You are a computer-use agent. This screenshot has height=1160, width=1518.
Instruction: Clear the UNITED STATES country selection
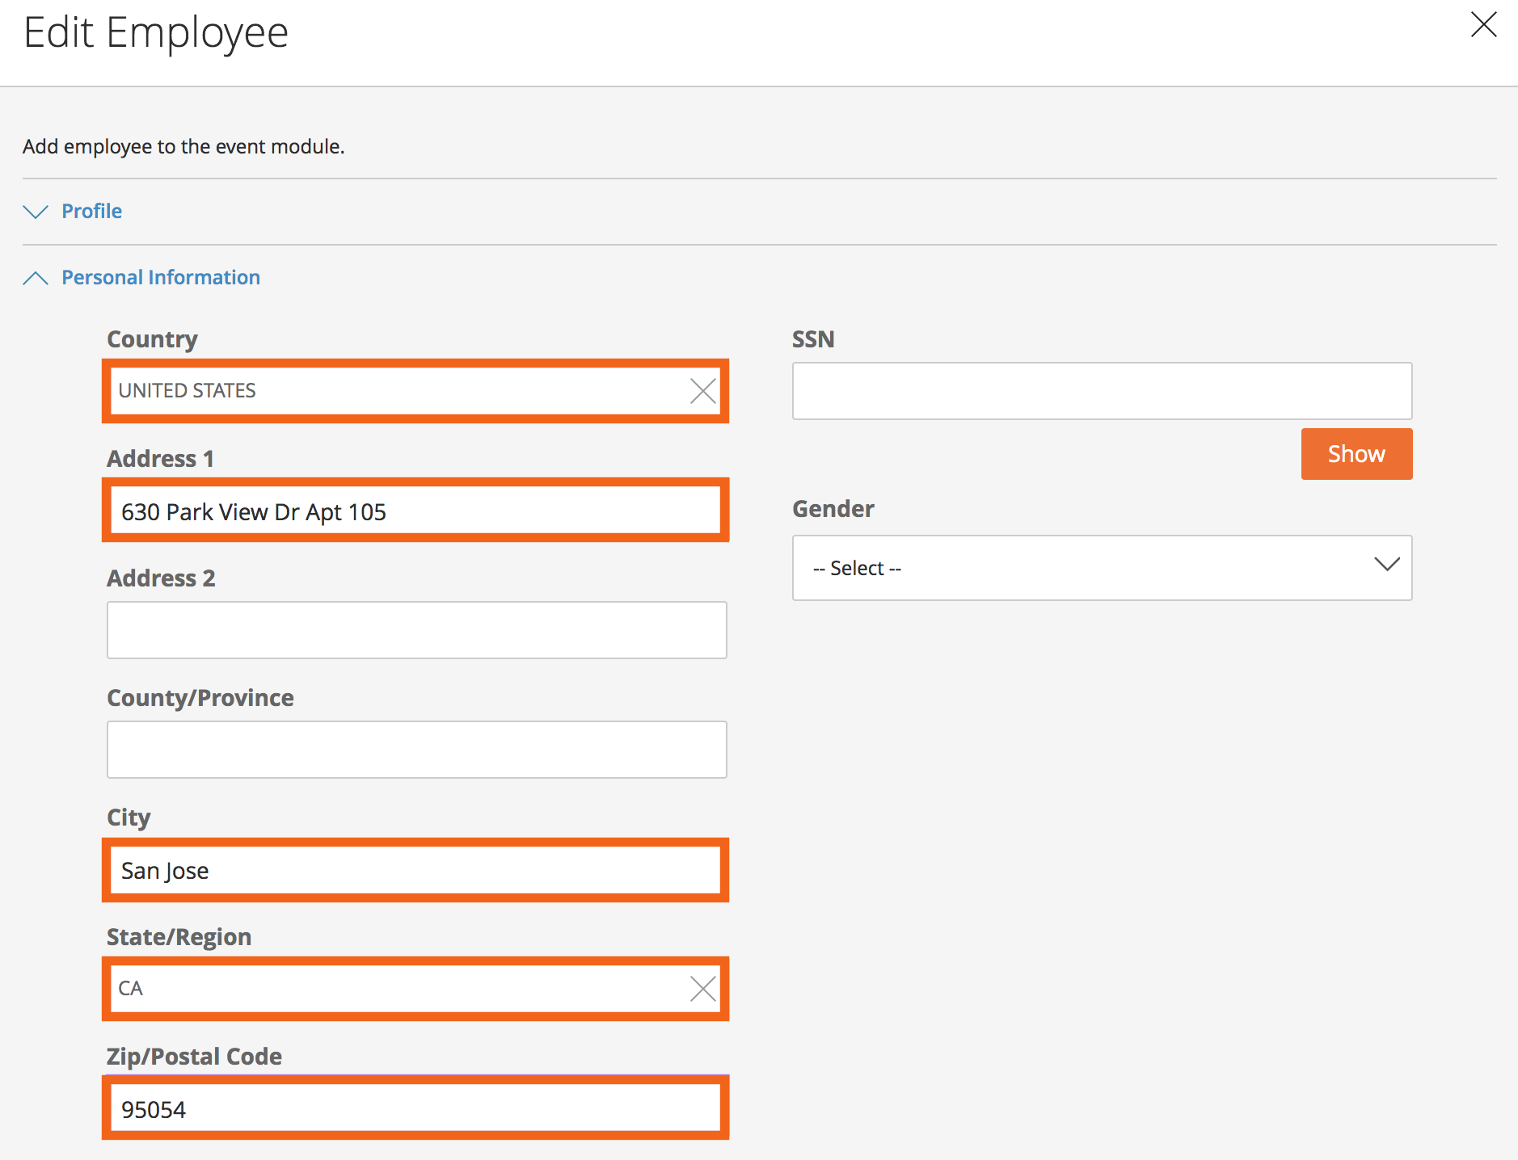pyautogui.click(x=703, y=391)
